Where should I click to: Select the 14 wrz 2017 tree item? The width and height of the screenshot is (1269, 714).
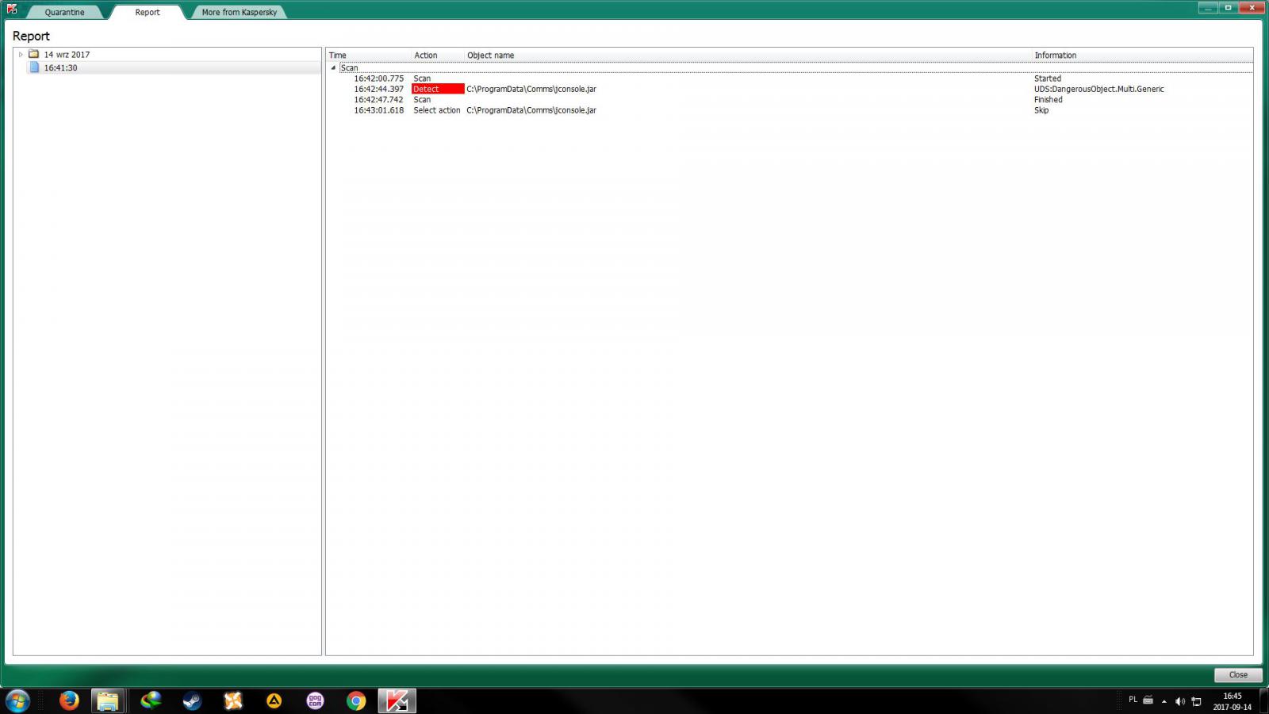(x=67, y=55)
